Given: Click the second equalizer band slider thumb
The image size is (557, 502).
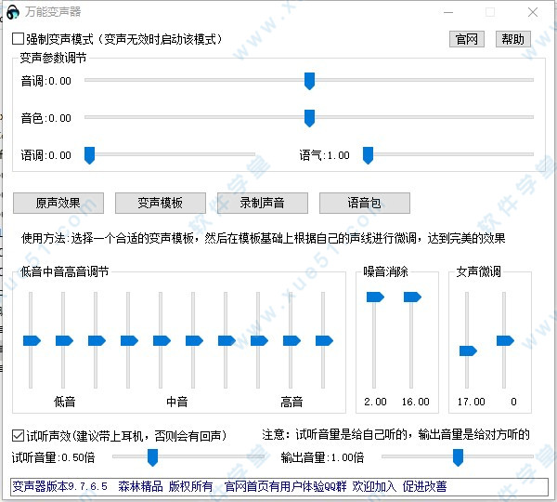Looking at the screenshot, I should click(64, 341).
